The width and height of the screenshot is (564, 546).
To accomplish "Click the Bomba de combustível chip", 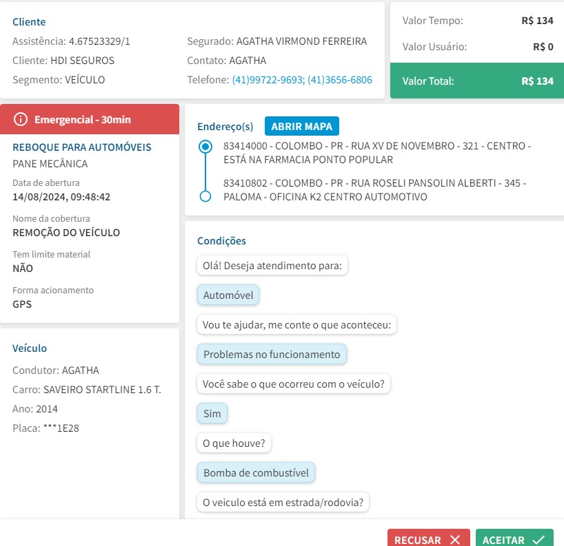I will pos(256,473).
